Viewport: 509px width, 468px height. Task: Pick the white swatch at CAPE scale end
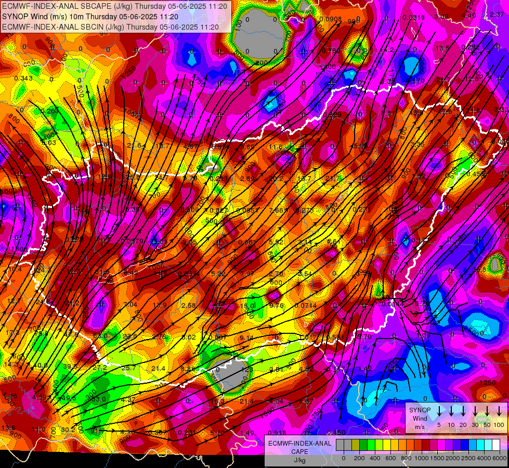coord(496,445)
